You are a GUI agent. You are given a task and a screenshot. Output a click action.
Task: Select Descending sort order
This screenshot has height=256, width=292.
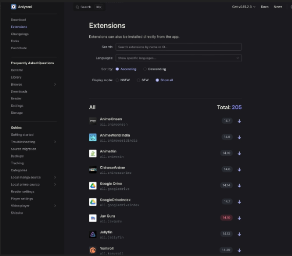tap(155, 69)
